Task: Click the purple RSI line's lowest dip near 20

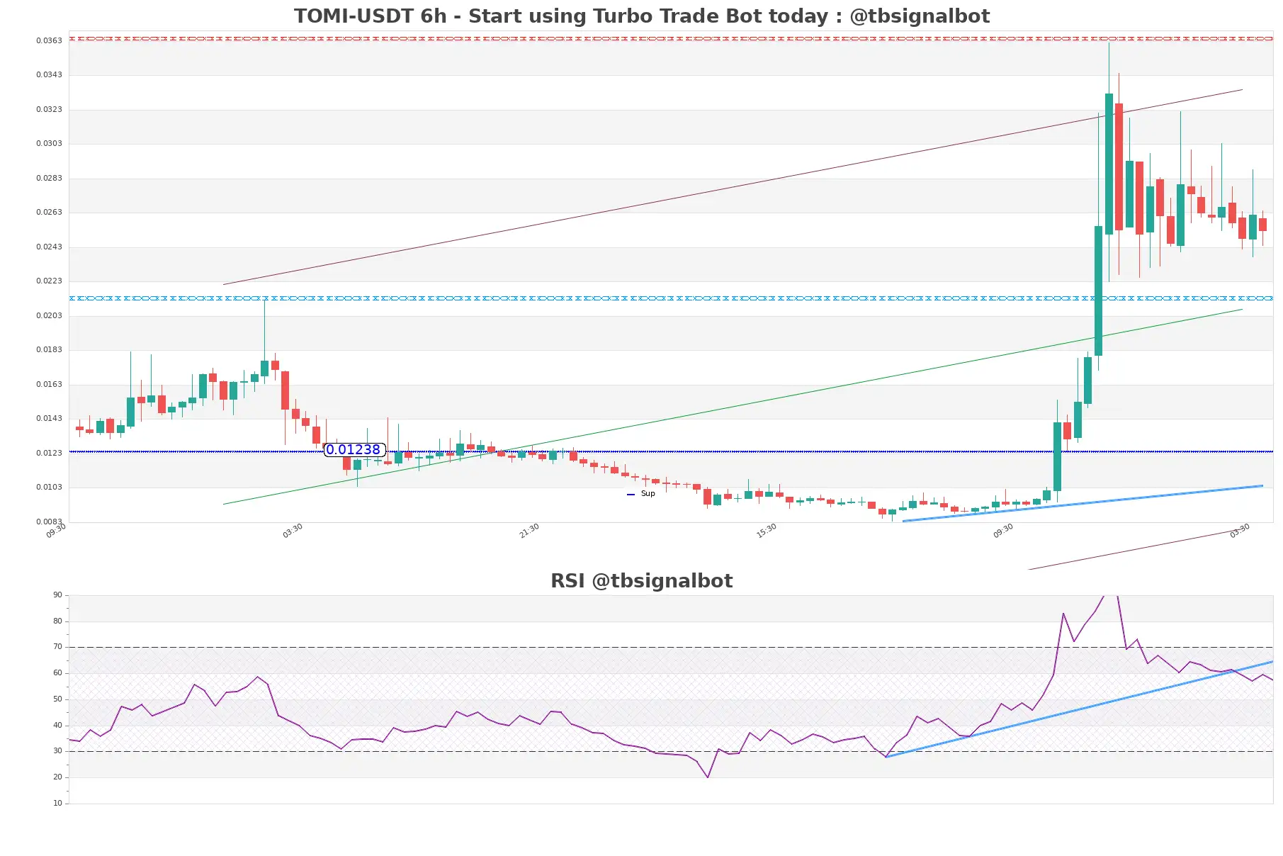Action: [708, 777]
